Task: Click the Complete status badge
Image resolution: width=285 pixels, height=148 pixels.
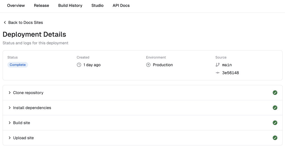Action: [x=18, y=65]
